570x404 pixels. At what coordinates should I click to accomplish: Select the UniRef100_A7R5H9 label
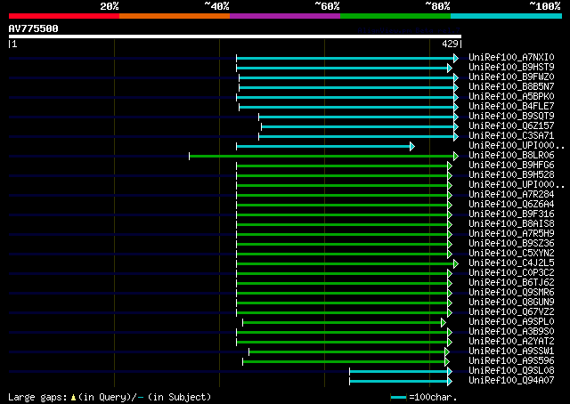(x=511, y=234)
